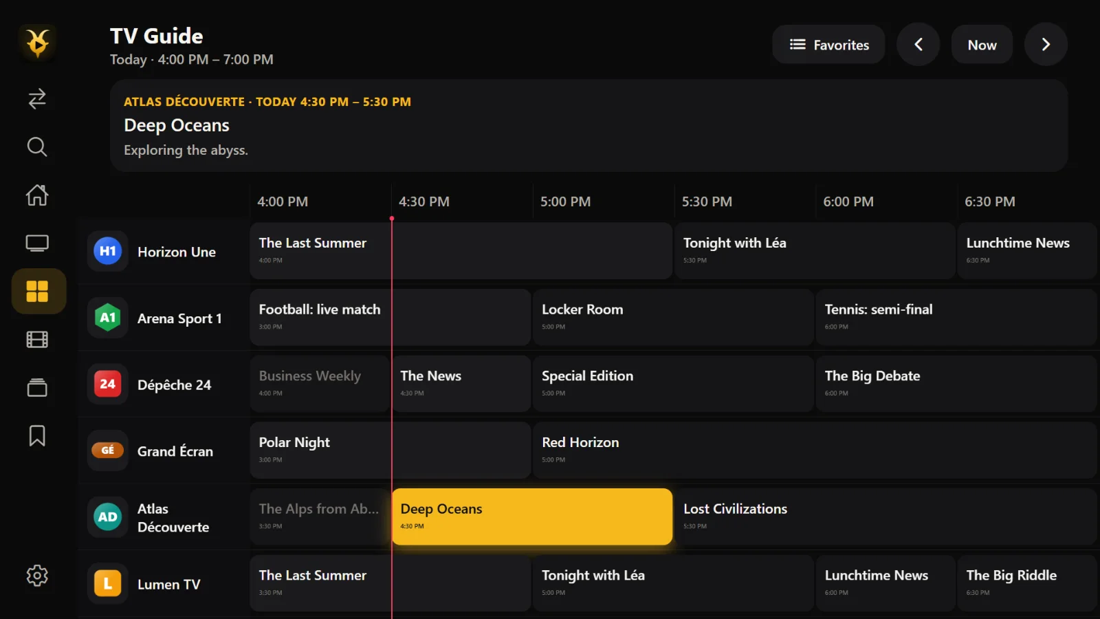Open the series stack icon in the sidebar
The height and width of the screenshot is (619, 1100).
tap(37, 388)
